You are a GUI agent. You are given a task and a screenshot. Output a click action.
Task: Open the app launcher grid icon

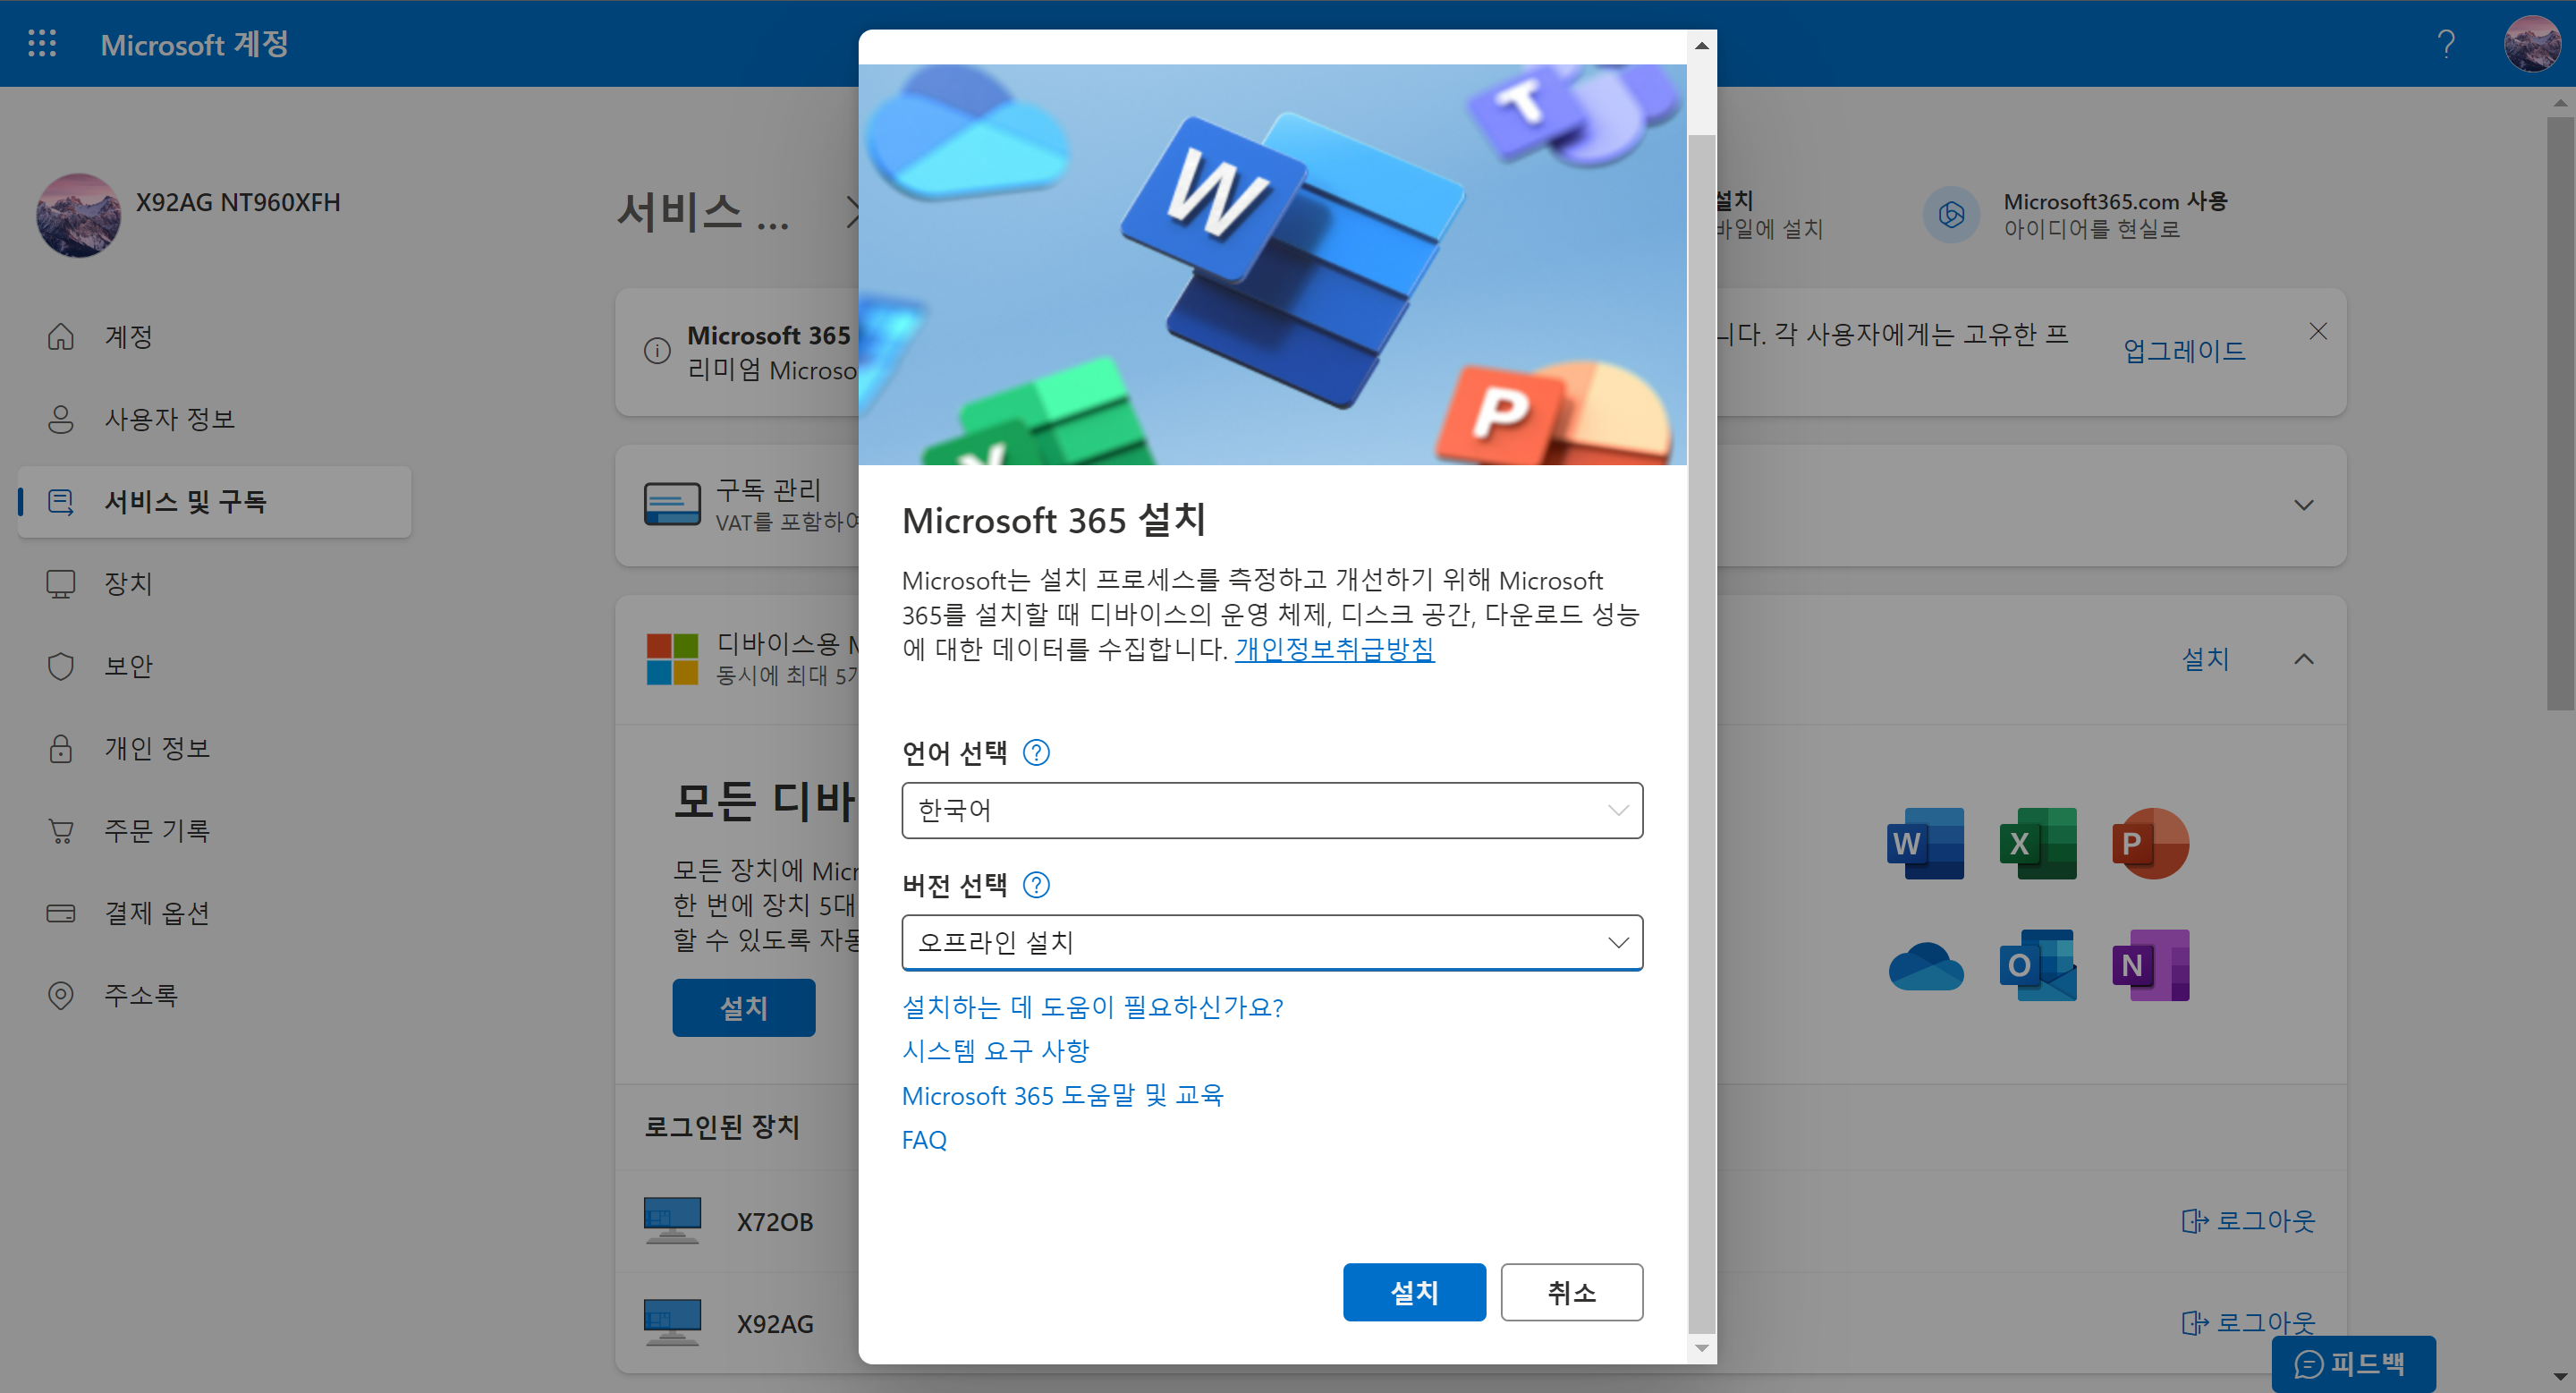(x=42, y=43)
